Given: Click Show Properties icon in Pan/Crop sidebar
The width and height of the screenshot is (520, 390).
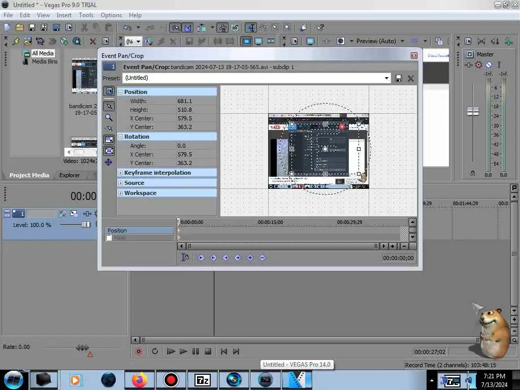Looking at the screenshot, I should [x=109, y=91].
